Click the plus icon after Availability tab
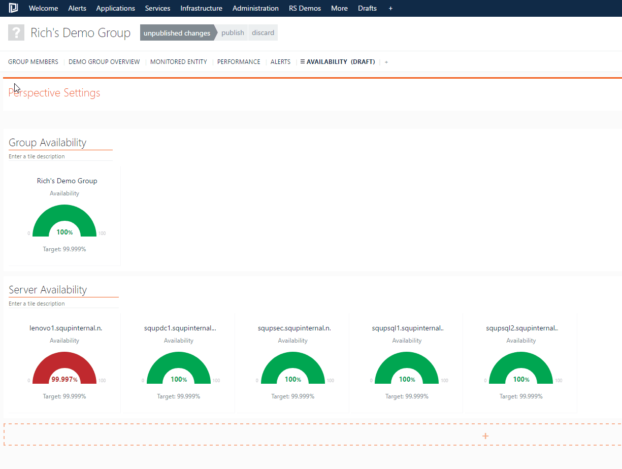Screen dimensions: 622x469 [386, 62]
